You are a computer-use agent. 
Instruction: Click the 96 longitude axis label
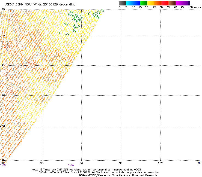click(81, 163)
